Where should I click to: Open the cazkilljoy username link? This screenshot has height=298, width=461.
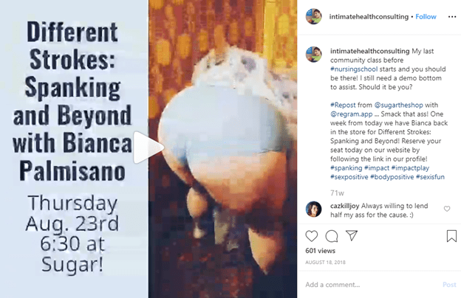coord(344,206)
